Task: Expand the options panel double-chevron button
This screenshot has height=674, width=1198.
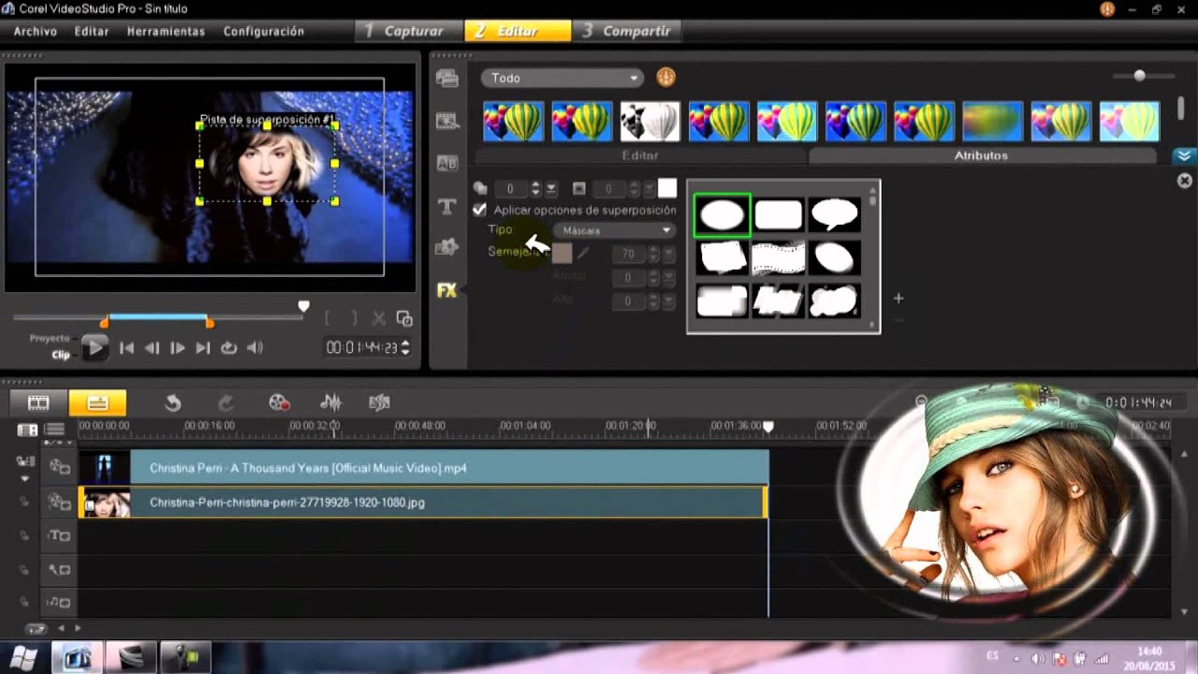Action: coord(1183,156)
